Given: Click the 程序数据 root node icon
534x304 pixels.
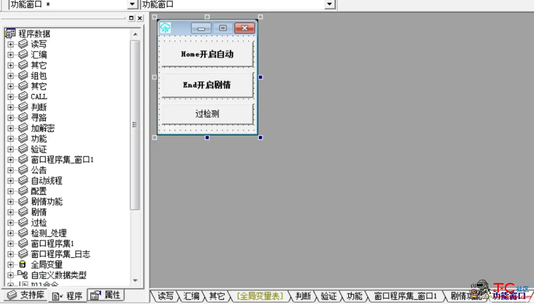Looking at the screenshot, I should coord(10,33).
